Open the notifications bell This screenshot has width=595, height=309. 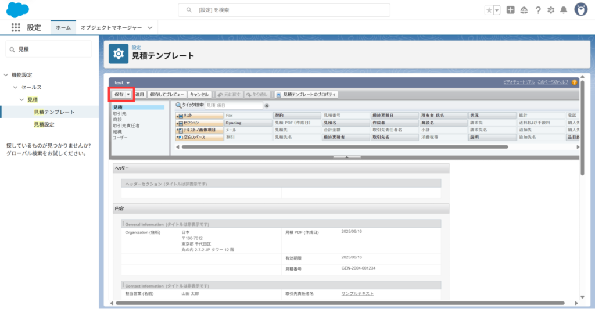(x=564, y=10)
